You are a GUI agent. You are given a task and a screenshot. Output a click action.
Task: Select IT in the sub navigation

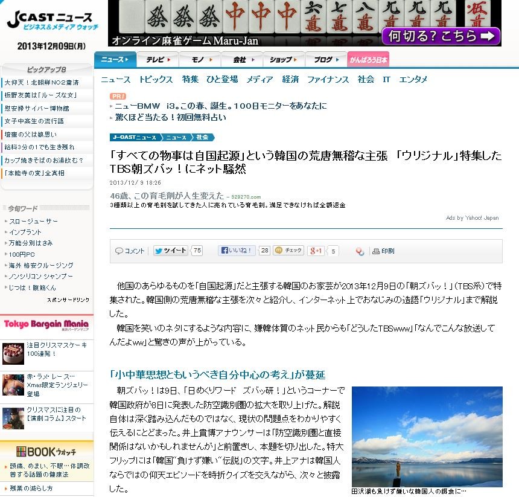tap(386, 80)
